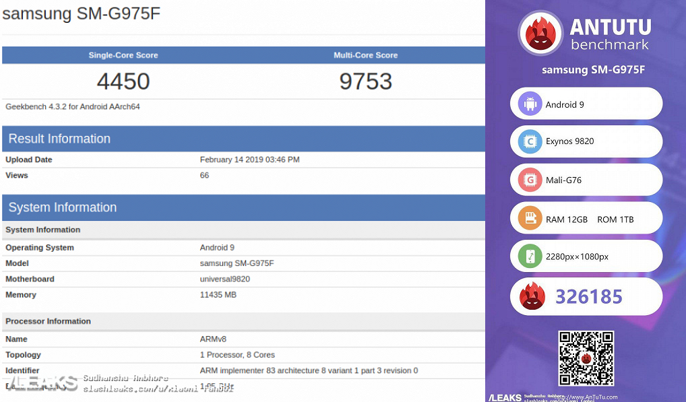Click the flame icon beside score 326185
Viewport: 686px width, 402px height.
click(x=532, y=296)
